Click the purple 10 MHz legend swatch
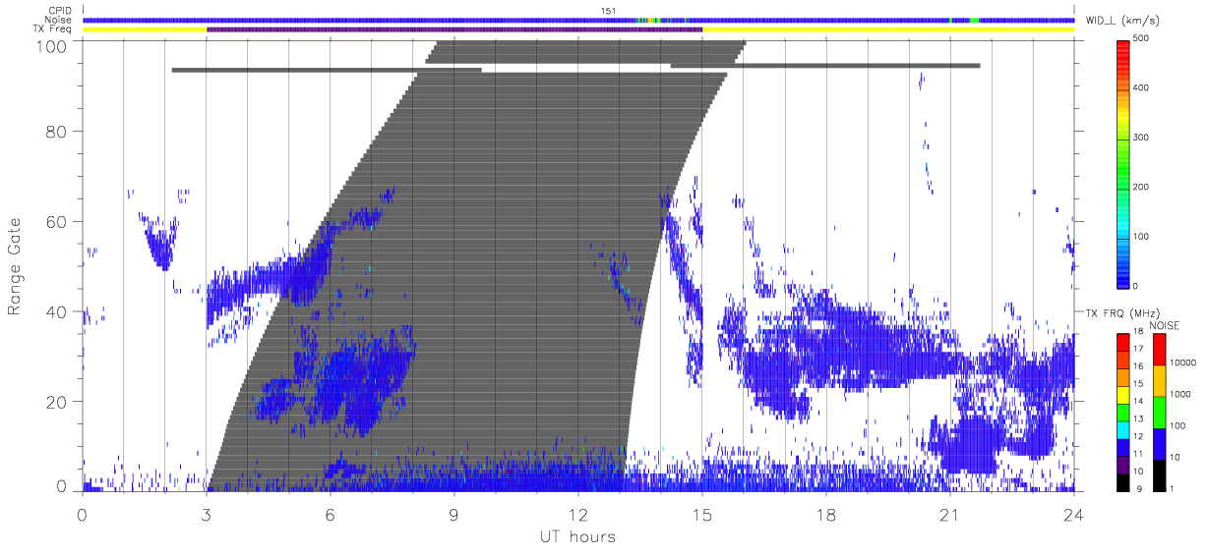Screen dimensions: 1208x557 (x=1123, y=465)
